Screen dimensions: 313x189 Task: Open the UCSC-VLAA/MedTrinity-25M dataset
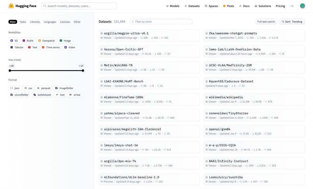coord(254,67)
